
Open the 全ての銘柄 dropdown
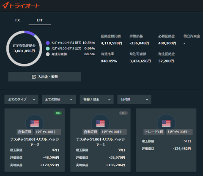(59, 100)
